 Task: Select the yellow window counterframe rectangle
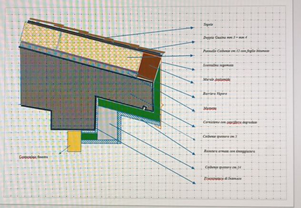tap(74, 142)
